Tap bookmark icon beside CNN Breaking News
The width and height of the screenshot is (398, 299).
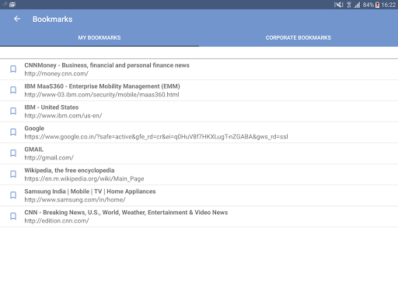click(x=13, y=216)
